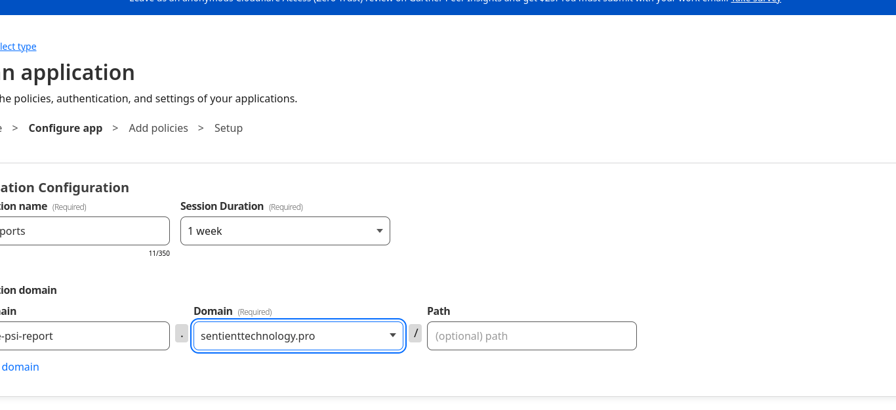Follow the take survey link
The height and width of the screenshot is (410, 896).
point(755,1)
